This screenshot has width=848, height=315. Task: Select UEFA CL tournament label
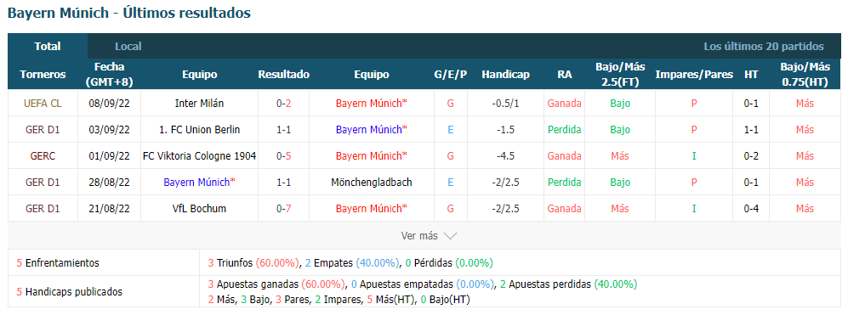(43, 104)
